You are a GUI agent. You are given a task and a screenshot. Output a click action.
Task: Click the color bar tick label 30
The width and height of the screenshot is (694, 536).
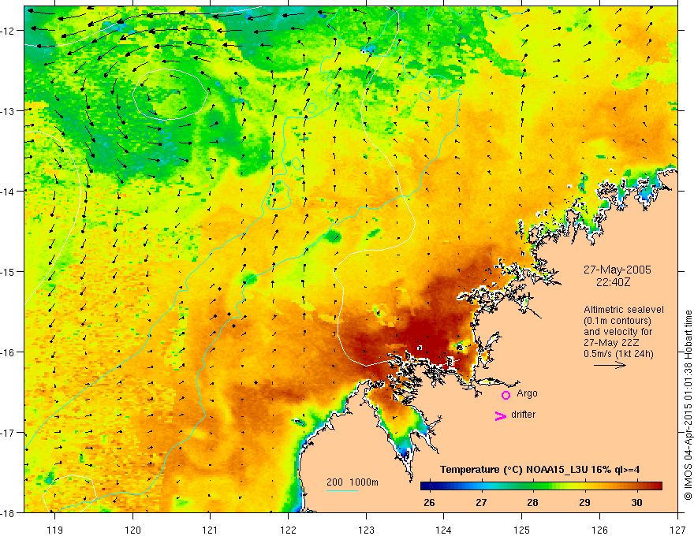636,502
